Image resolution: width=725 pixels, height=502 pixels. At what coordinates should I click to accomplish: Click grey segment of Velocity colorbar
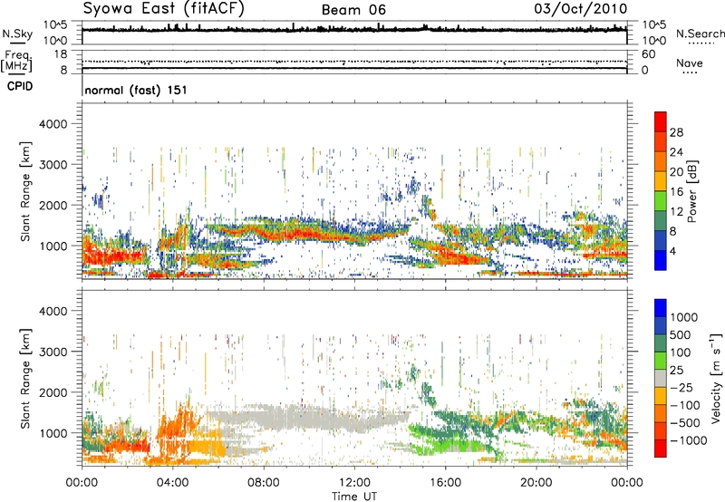point(661,379)
